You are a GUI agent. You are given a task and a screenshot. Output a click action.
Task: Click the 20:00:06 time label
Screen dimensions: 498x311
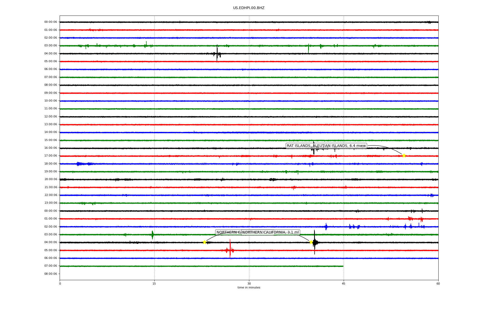tap(51, 179)
